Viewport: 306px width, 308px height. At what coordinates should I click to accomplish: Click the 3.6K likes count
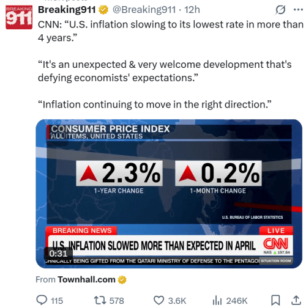click(x=177, y=301)
